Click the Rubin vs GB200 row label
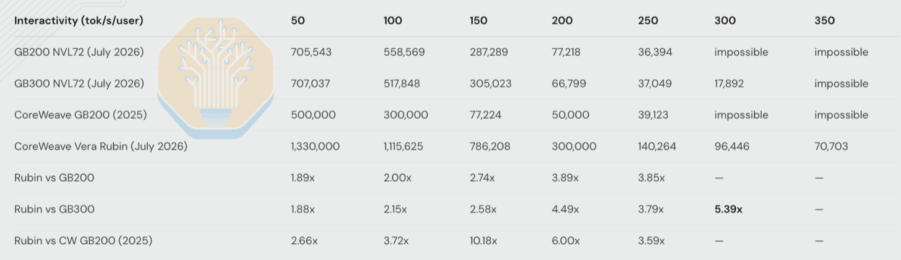This screenshot has height=260, width=901. [x=54, y=178]
